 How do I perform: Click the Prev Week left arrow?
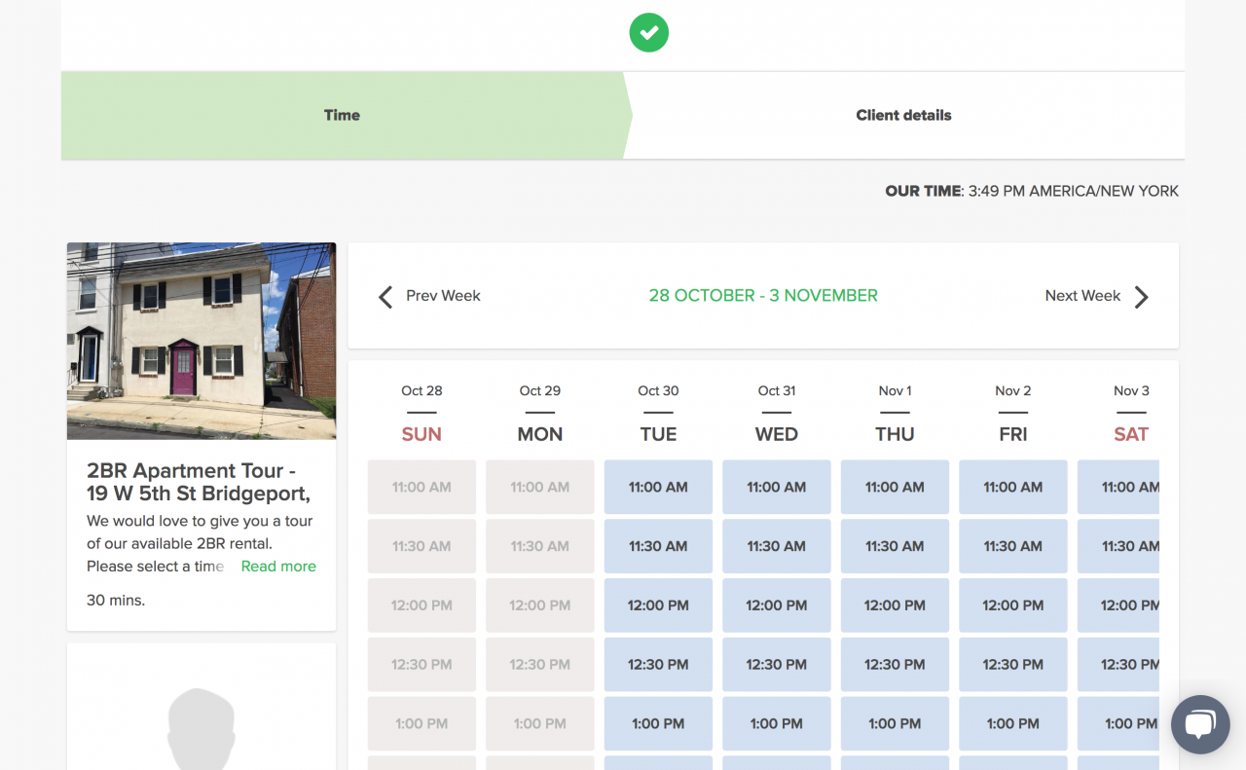coord(385,297)
